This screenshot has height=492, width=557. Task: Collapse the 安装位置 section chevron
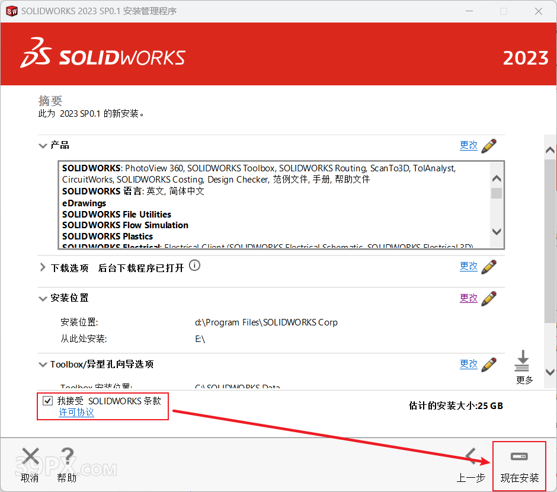43,298
